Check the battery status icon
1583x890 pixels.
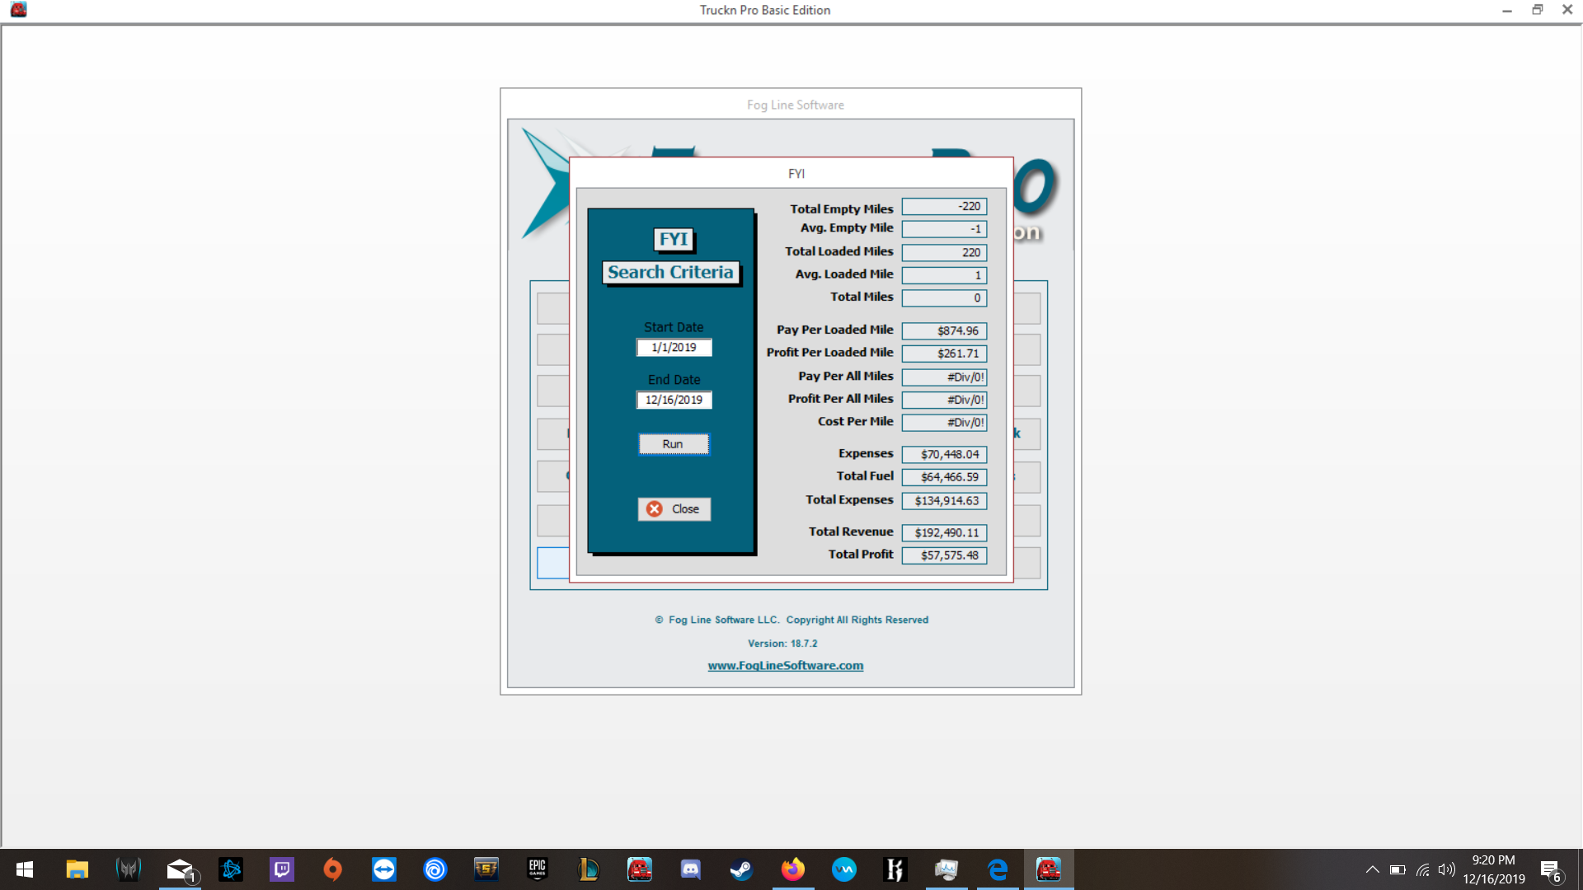pyautogui.click(x=1397, y=869)
